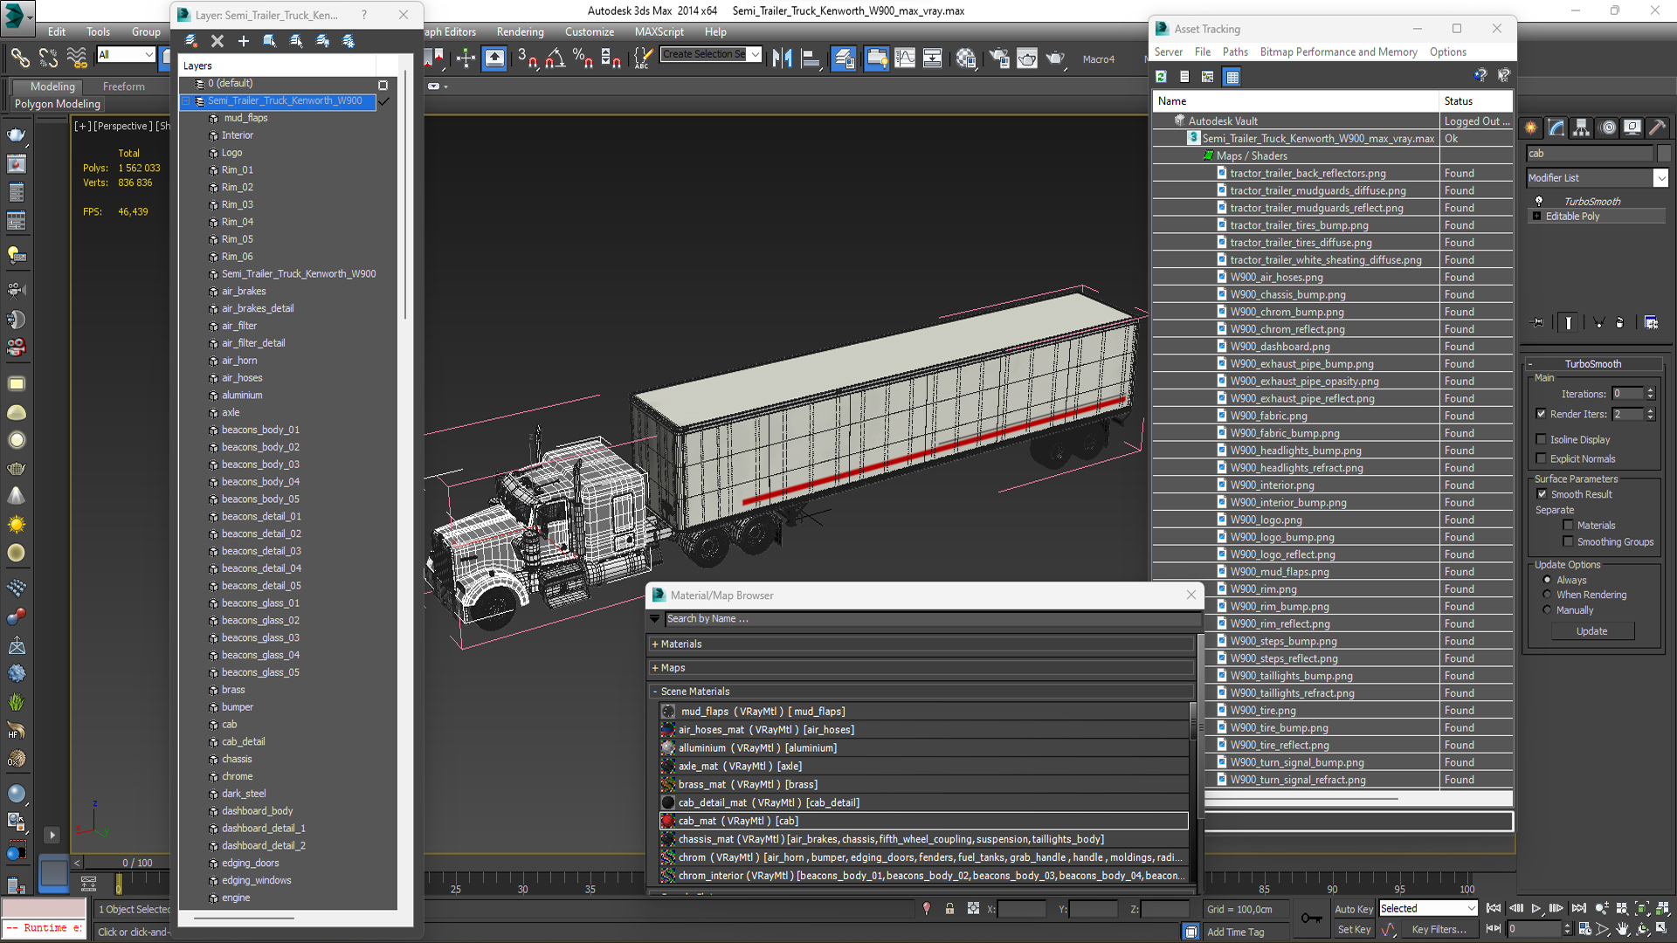This screenshot has width=1677, height=943.
Task: Open the Modifier List dropdown
Action: (1660, 177)
